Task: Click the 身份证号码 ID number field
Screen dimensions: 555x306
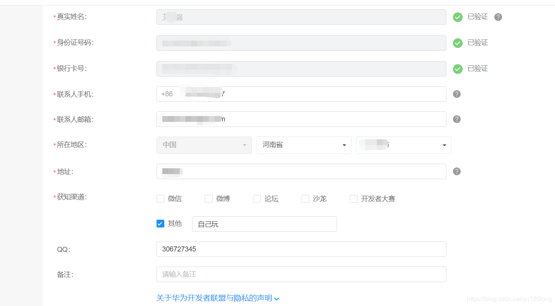Action: [x=301, y=43]
